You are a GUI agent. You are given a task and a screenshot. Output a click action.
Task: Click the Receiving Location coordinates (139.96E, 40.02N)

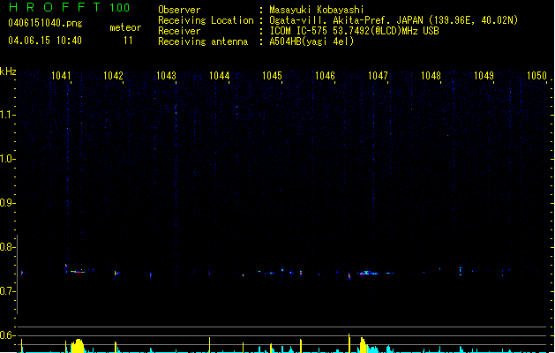[x=473, y=20]
